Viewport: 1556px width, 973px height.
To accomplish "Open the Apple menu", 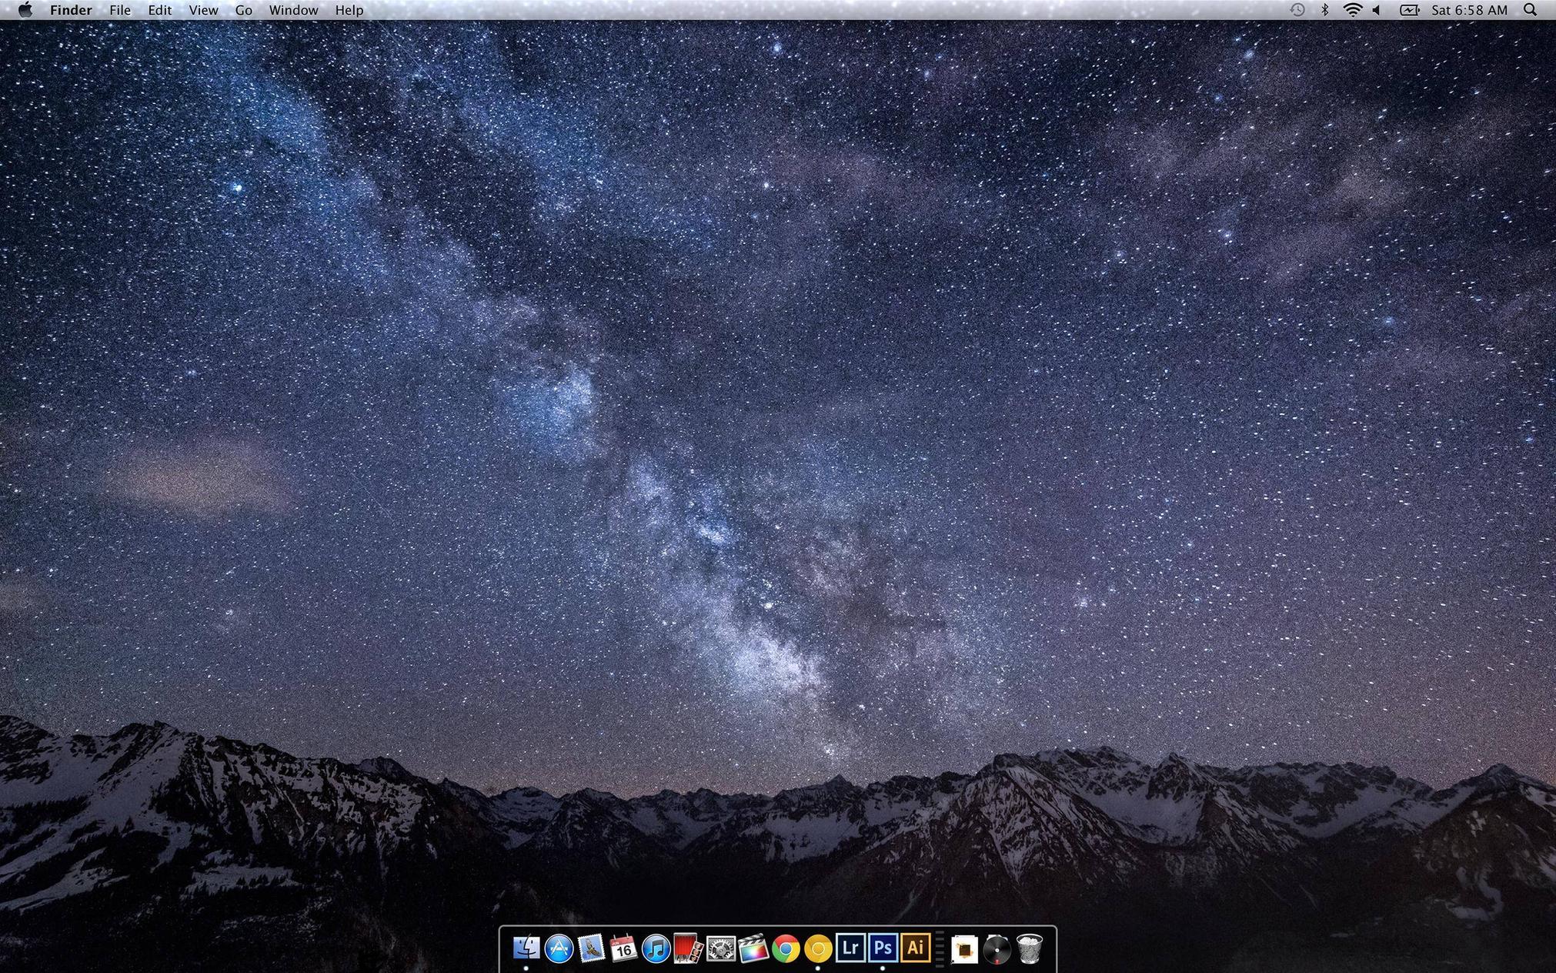I will tap(25, 10).
